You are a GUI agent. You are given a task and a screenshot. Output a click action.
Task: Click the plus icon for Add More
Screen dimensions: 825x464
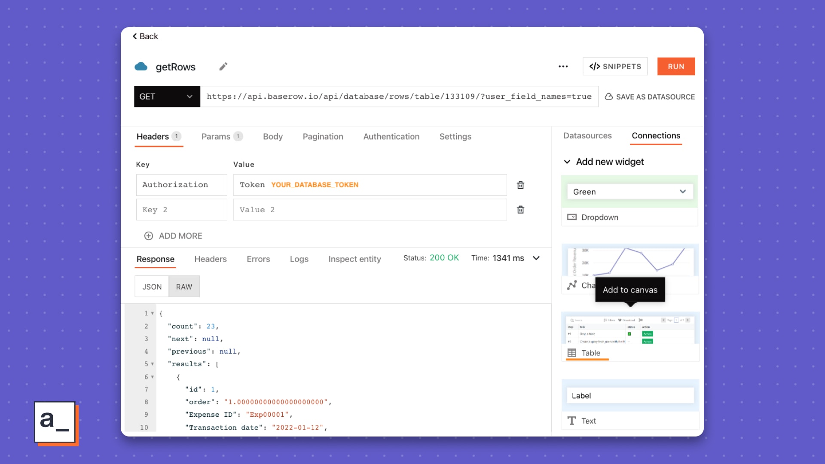149,236
